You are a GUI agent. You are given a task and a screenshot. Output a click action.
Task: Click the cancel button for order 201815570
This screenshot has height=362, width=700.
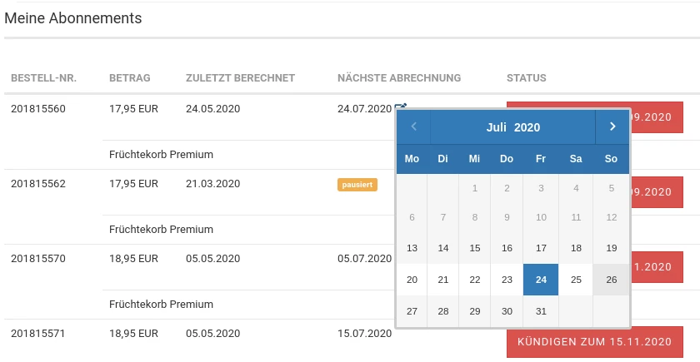pyautogui.click(x=657, y=267)
